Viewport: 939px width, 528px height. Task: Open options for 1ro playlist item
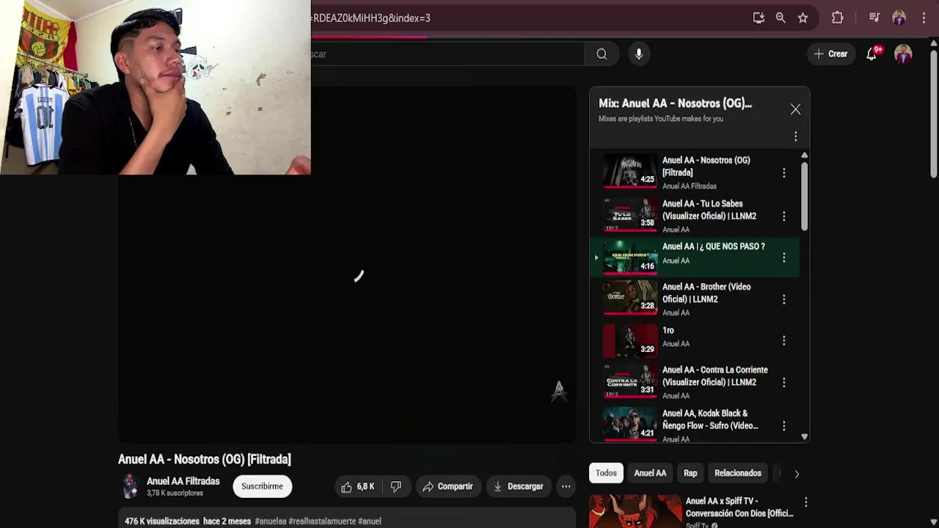point(783,340)
